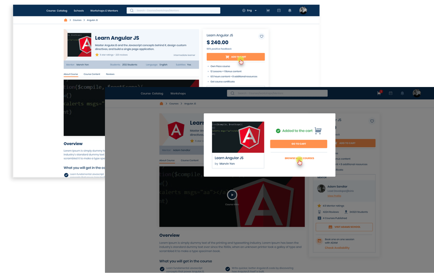Open Schools from the navigation menu
This screenshot has height=273, width=434.
click(x=79, y=10)
